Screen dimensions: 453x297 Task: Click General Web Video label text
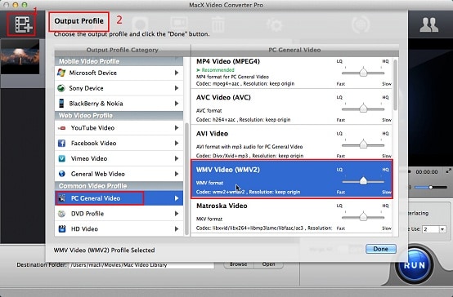pos(98,174)
